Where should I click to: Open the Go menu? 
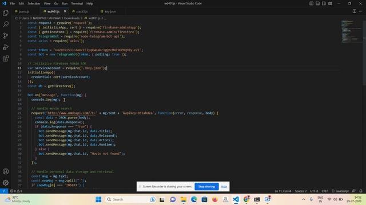coord(56,3)
